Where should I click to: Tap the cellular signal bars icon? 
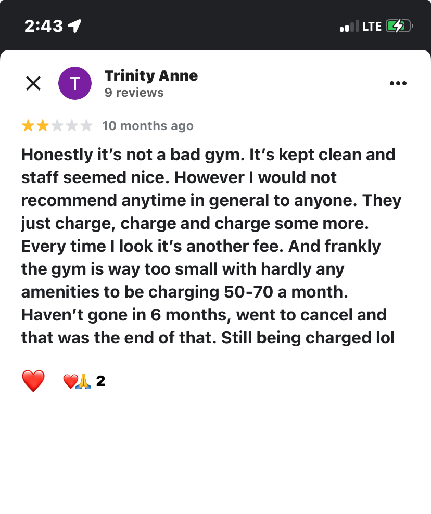[x=349, y=26]
